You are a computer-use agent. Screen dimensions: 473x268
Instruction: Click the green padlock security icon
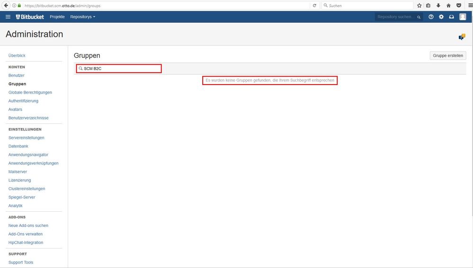[x=19, y=5]
